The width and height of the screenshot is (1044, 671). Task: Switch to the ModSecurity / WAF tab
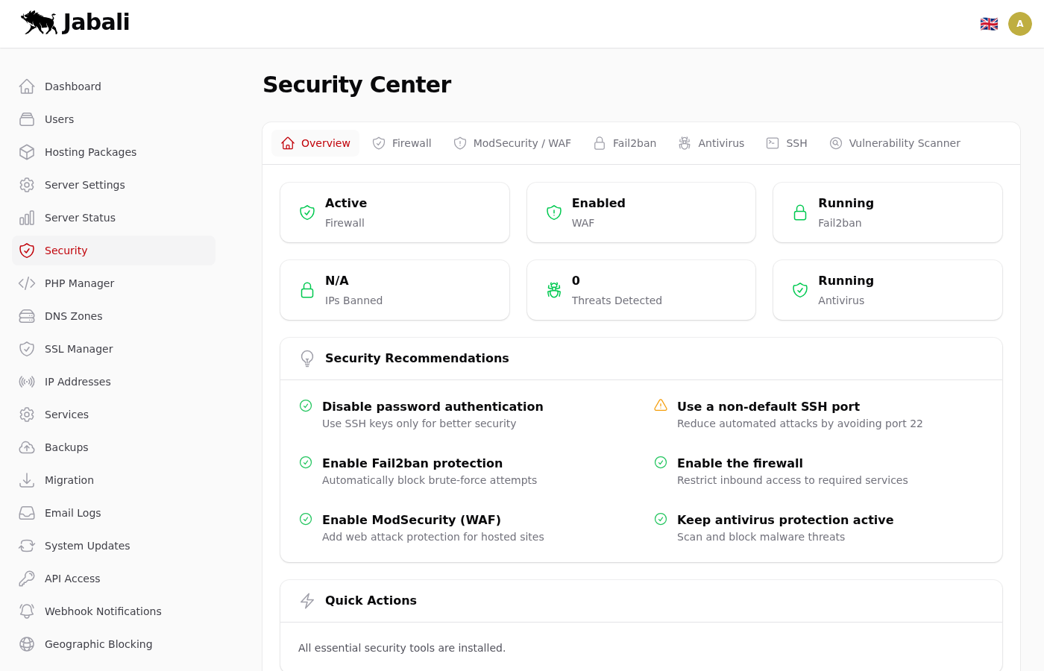(512, 143)
